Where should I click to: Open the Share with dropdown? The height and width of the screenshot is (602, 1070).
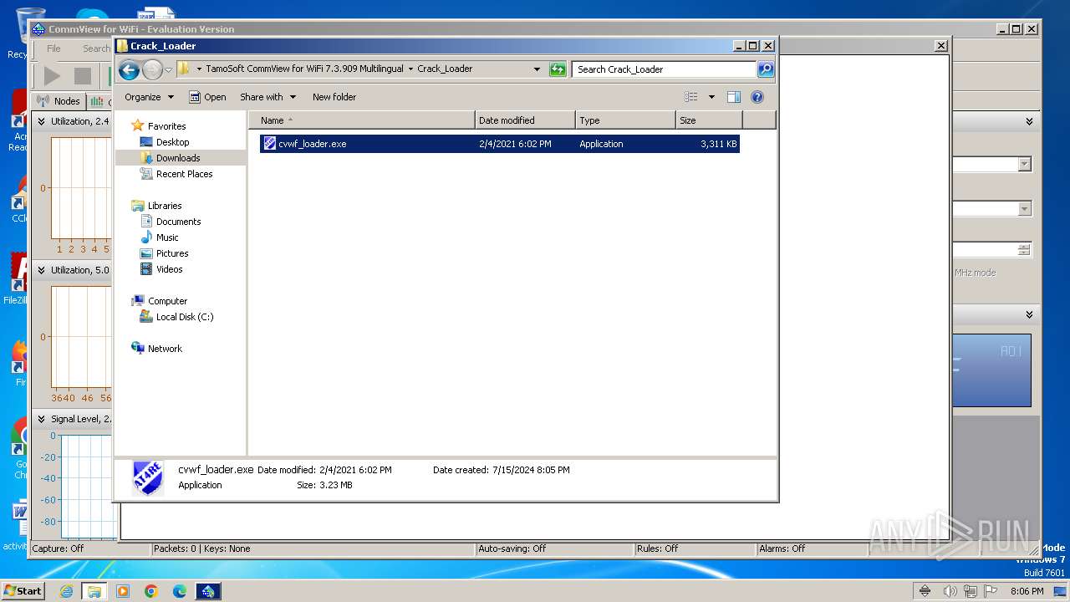point(267,97)
